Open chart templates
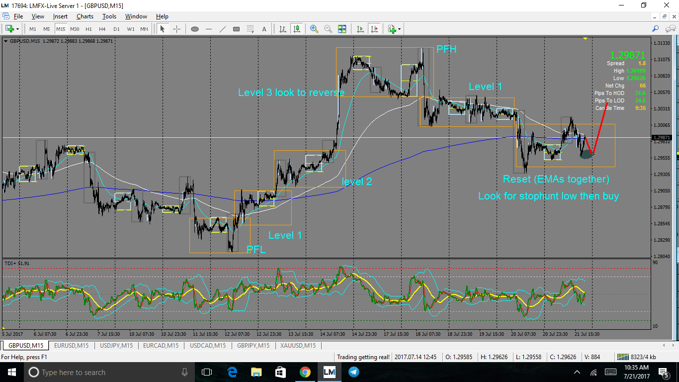 pos(392,29)
